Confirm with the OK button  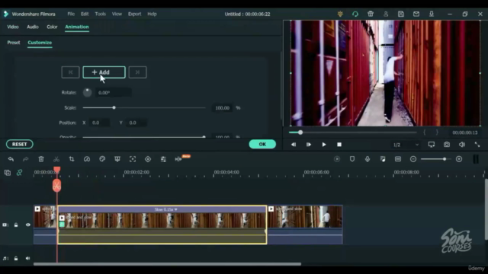pos(262,144)
